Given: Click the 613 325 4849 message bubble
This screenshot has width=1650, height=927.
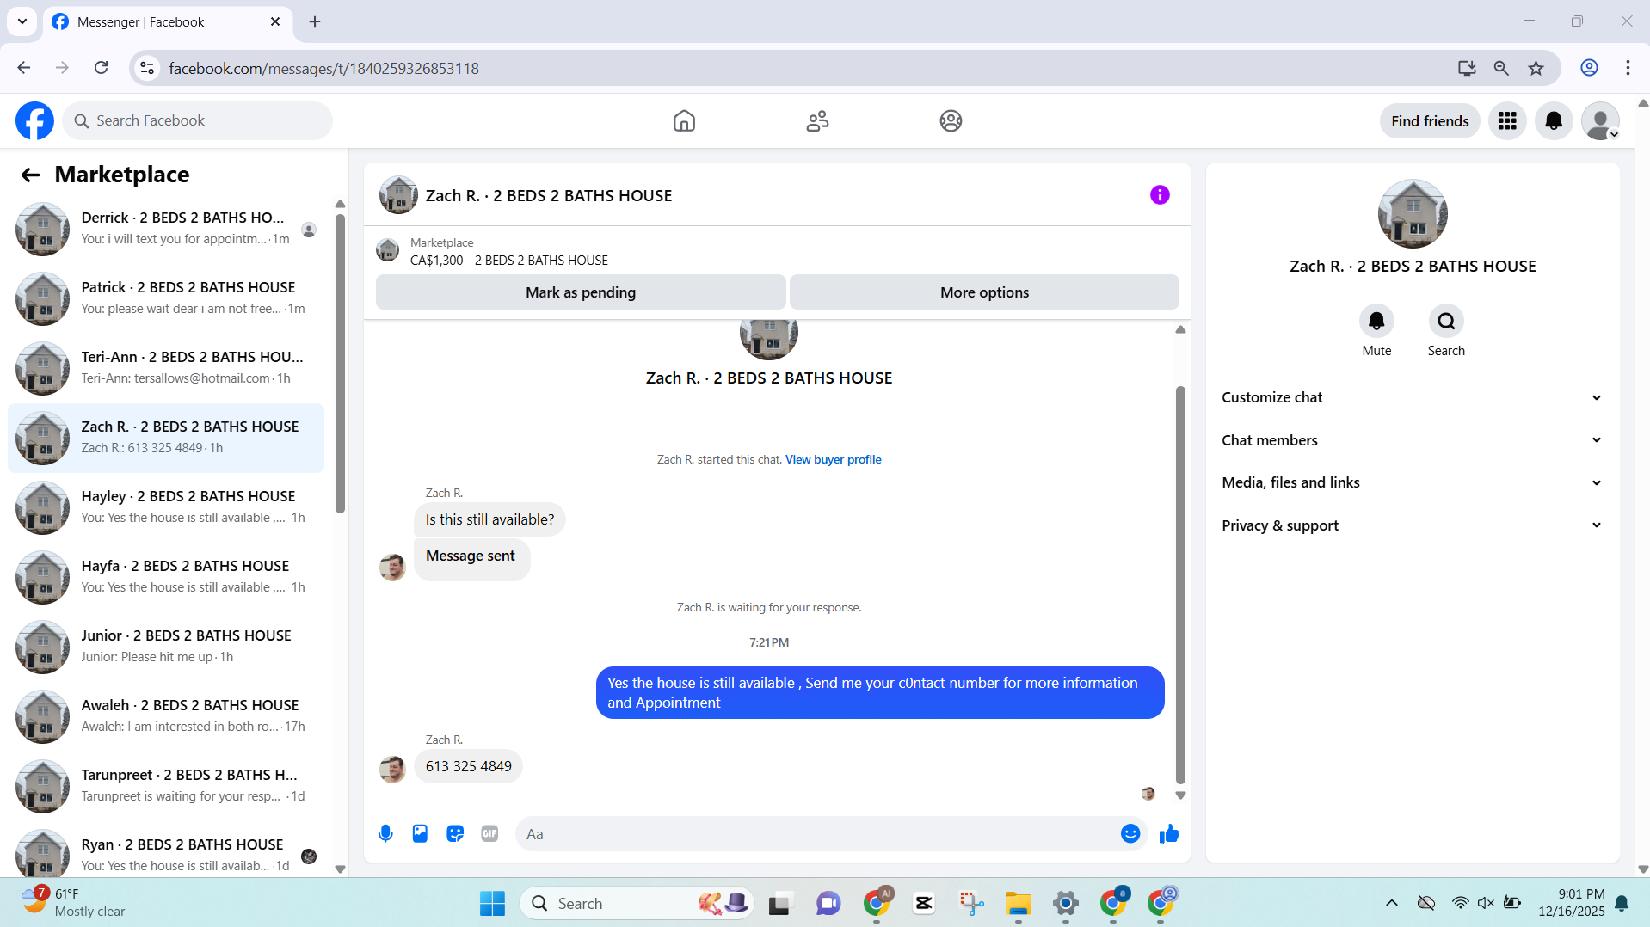Looking at the screenshot, I should (468, 767).
